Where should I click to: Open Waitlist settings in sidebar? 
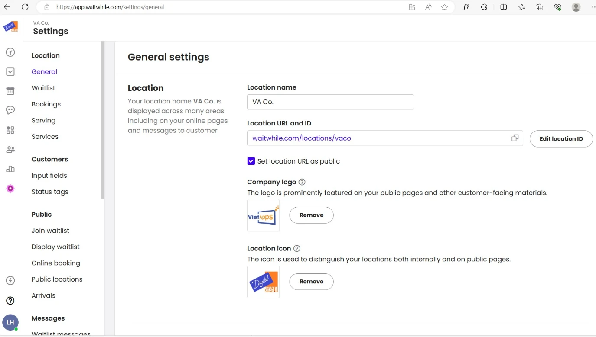(43, 88)
